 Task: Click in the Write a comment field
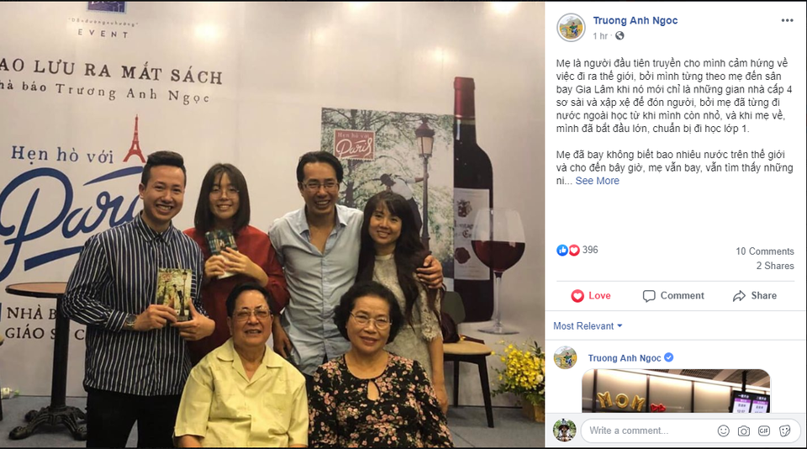pyautogui.click(x=648, y=431)
